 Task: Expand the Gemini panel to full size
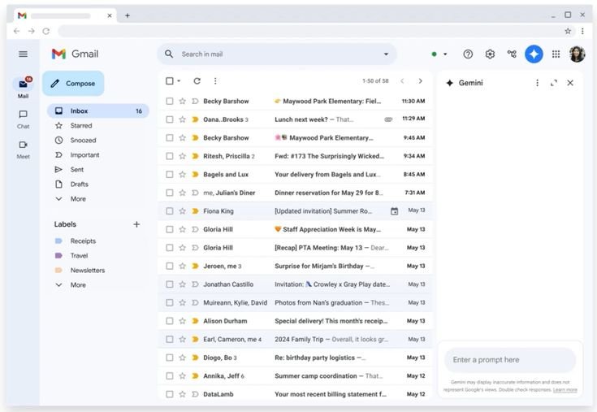click(x=554, y=83)
